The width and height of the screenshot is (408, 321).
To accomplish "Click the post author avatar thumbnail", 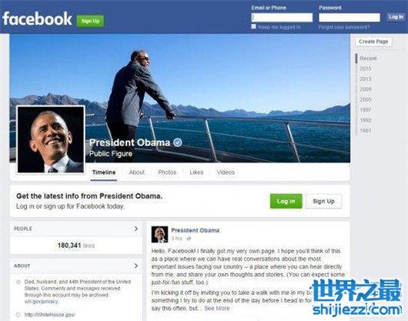I will point(159,234).
